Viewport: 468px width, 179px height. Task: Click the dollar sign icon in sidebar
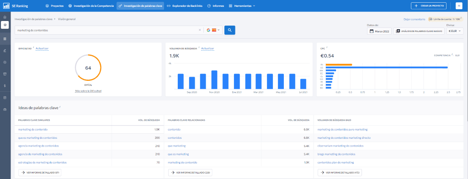(x=5, y=85)
